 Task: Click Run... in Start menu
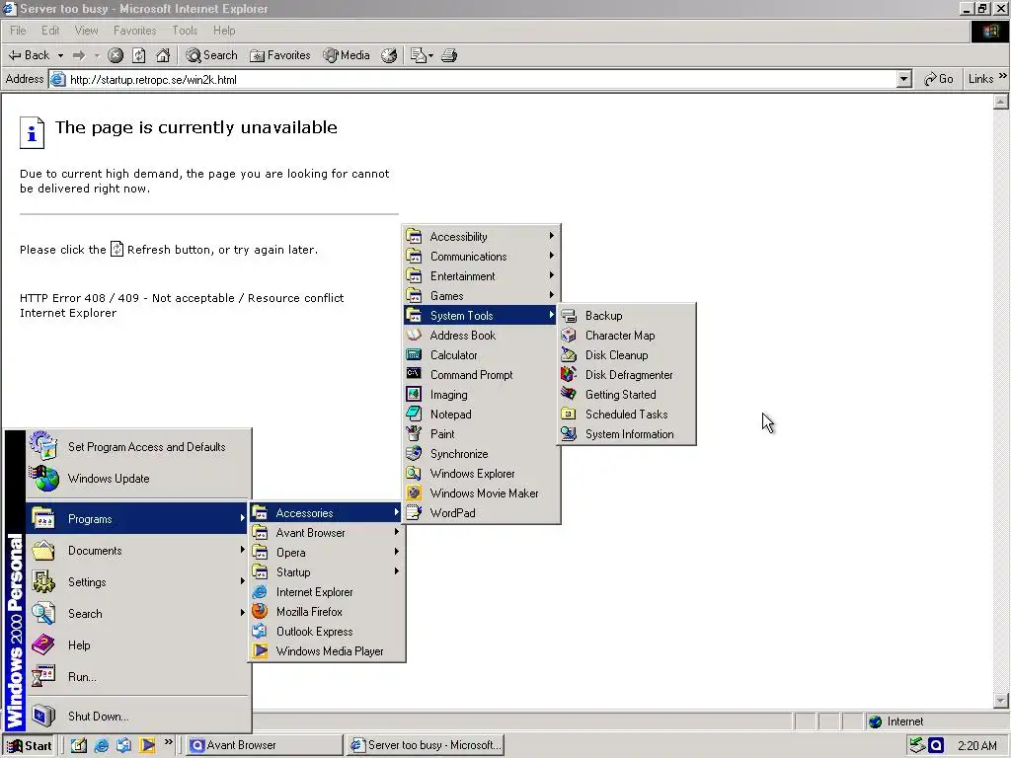coord(138,677)
